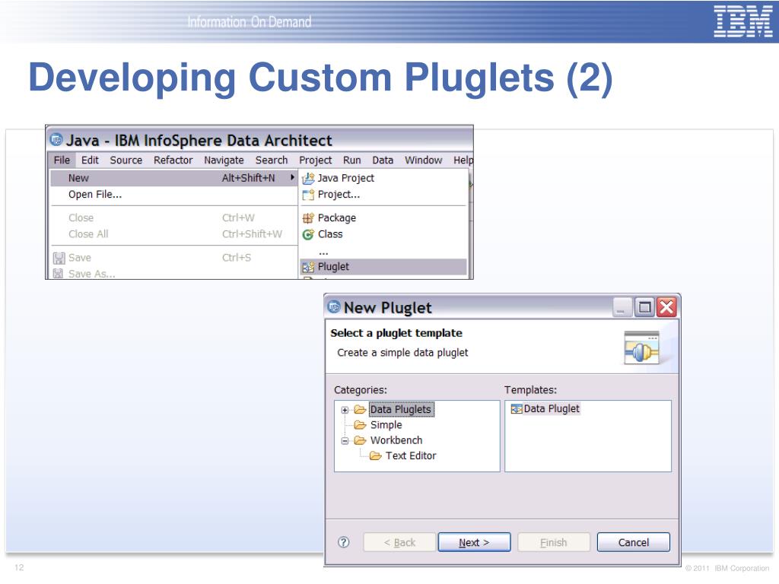Screen dimensions: 779x584
Task: Open the Help menu
Action: coord(463,160)
